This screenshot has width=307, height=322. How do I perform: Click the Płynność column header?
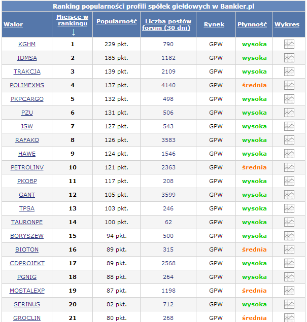[x=252, y=24]
